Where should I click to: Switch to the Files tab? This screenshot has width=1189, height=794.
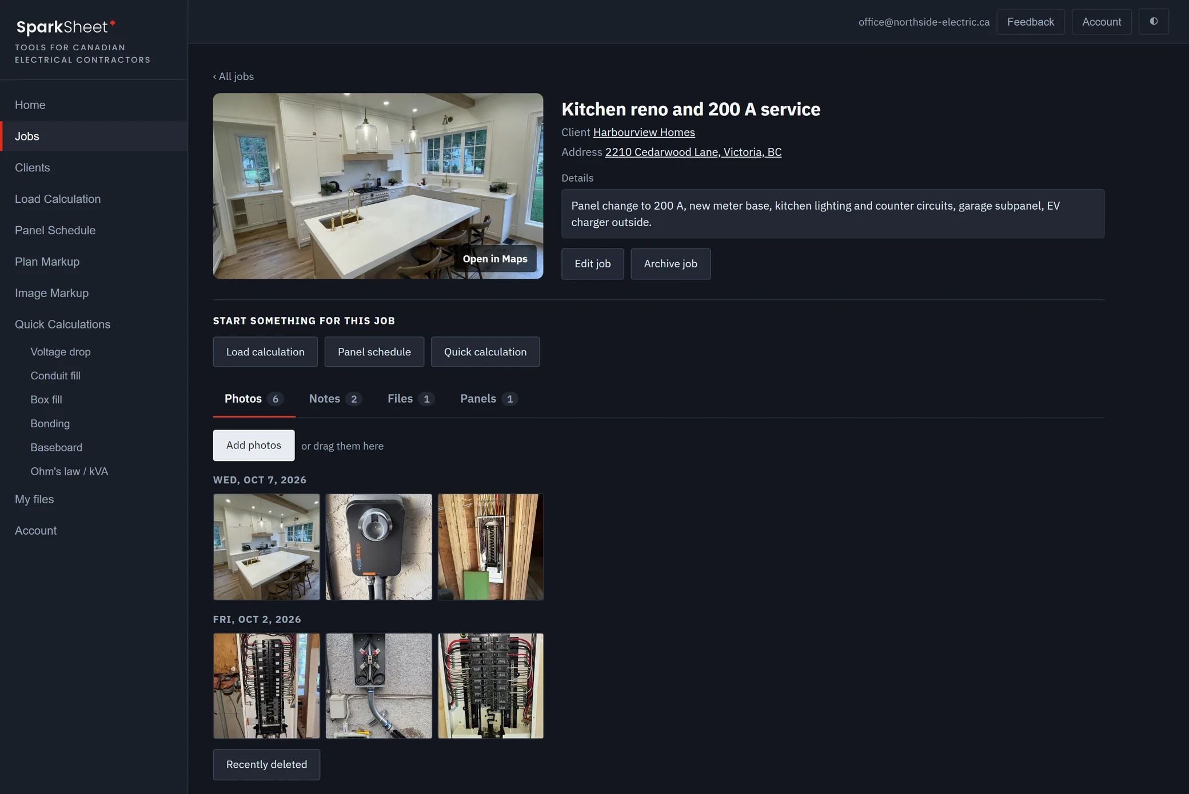(410, 399)
